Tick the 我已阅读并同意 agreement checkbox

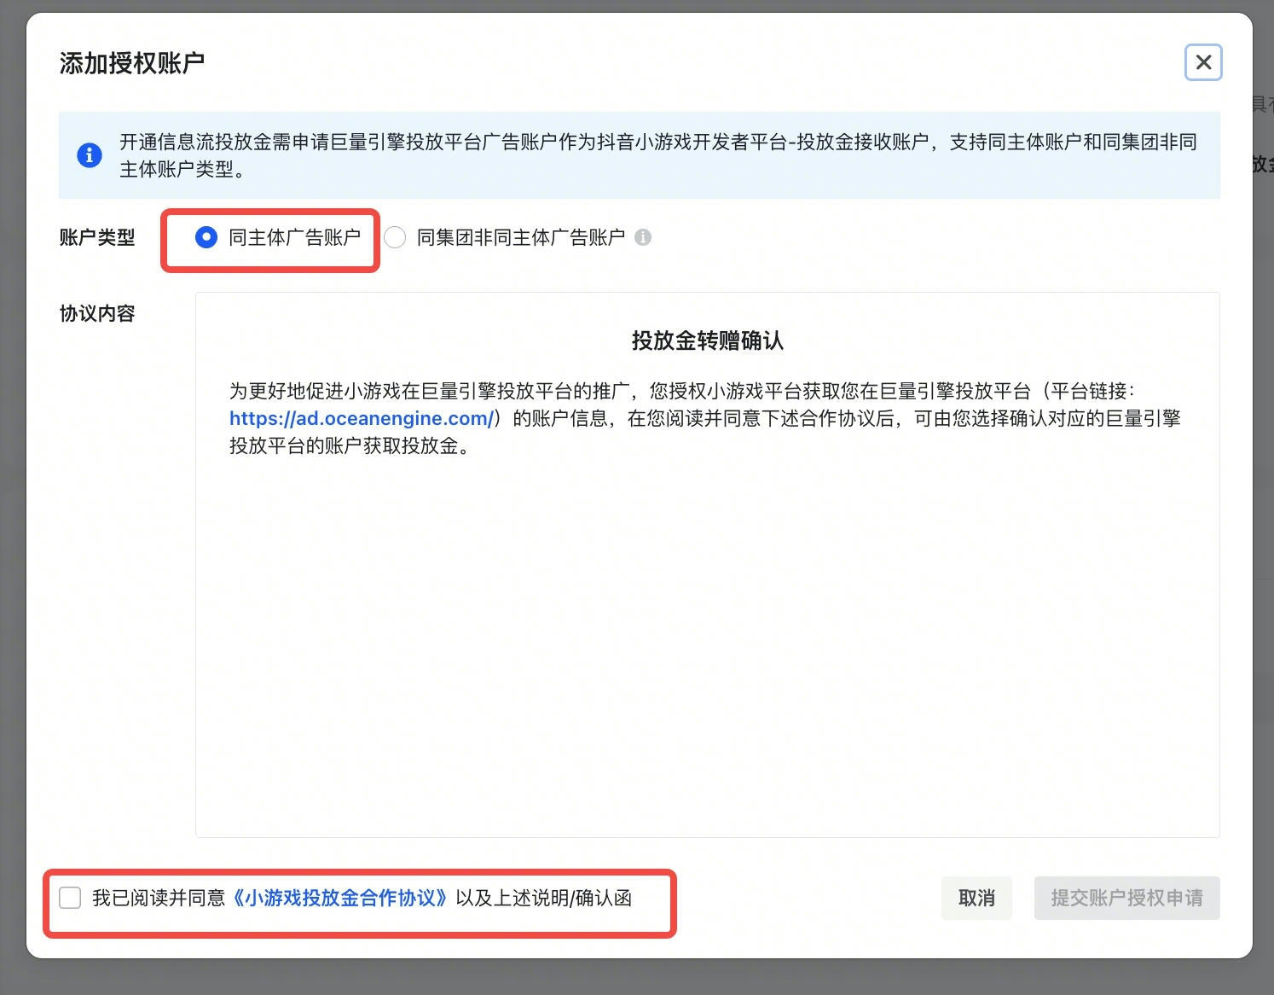tap(70, 898)
